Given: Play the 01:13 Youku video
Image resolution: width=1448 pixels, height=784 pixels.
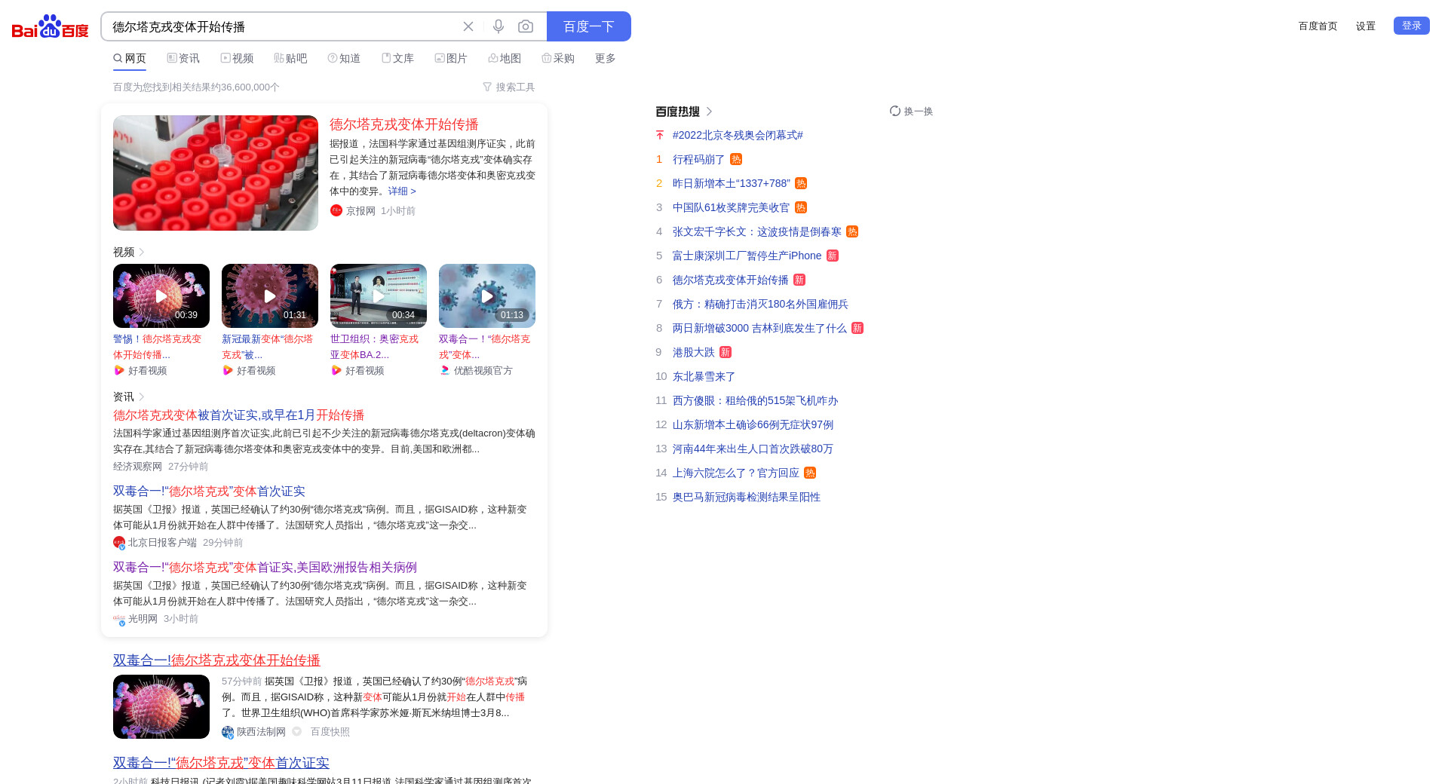Looking at the screenshot, I should click(x=487, y=296).
